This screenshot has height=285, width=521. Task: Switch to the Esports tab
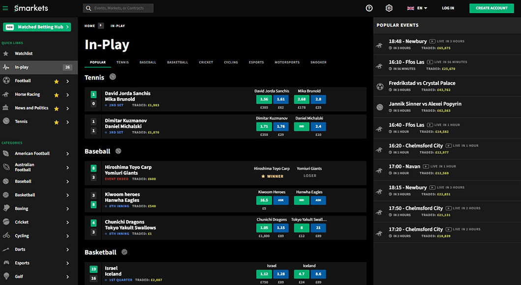pos(256,62)
